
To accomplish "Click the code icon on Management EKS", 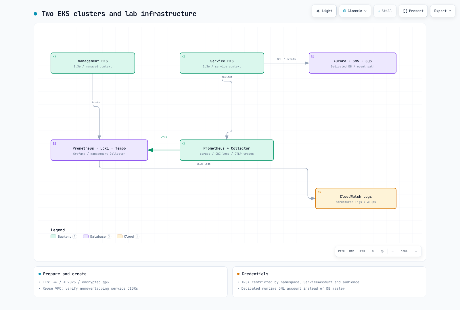I will click(55, 57).
